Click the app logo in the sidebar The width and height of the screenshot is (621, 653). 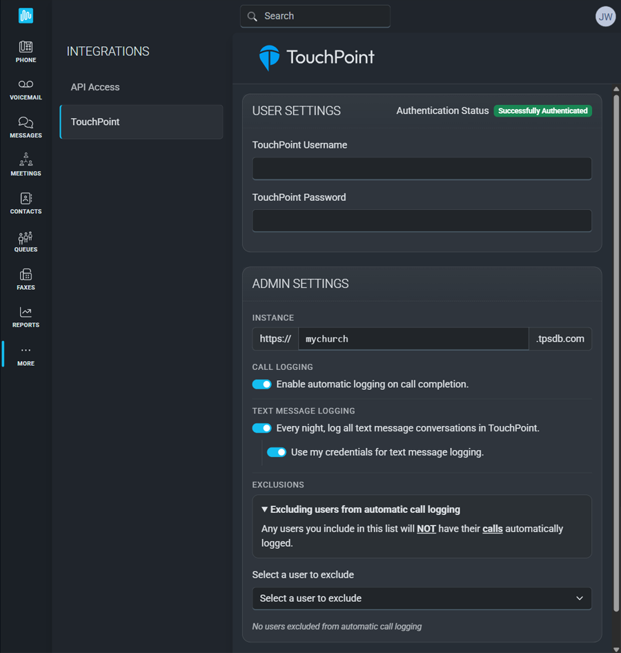click(x=26, y=16)
